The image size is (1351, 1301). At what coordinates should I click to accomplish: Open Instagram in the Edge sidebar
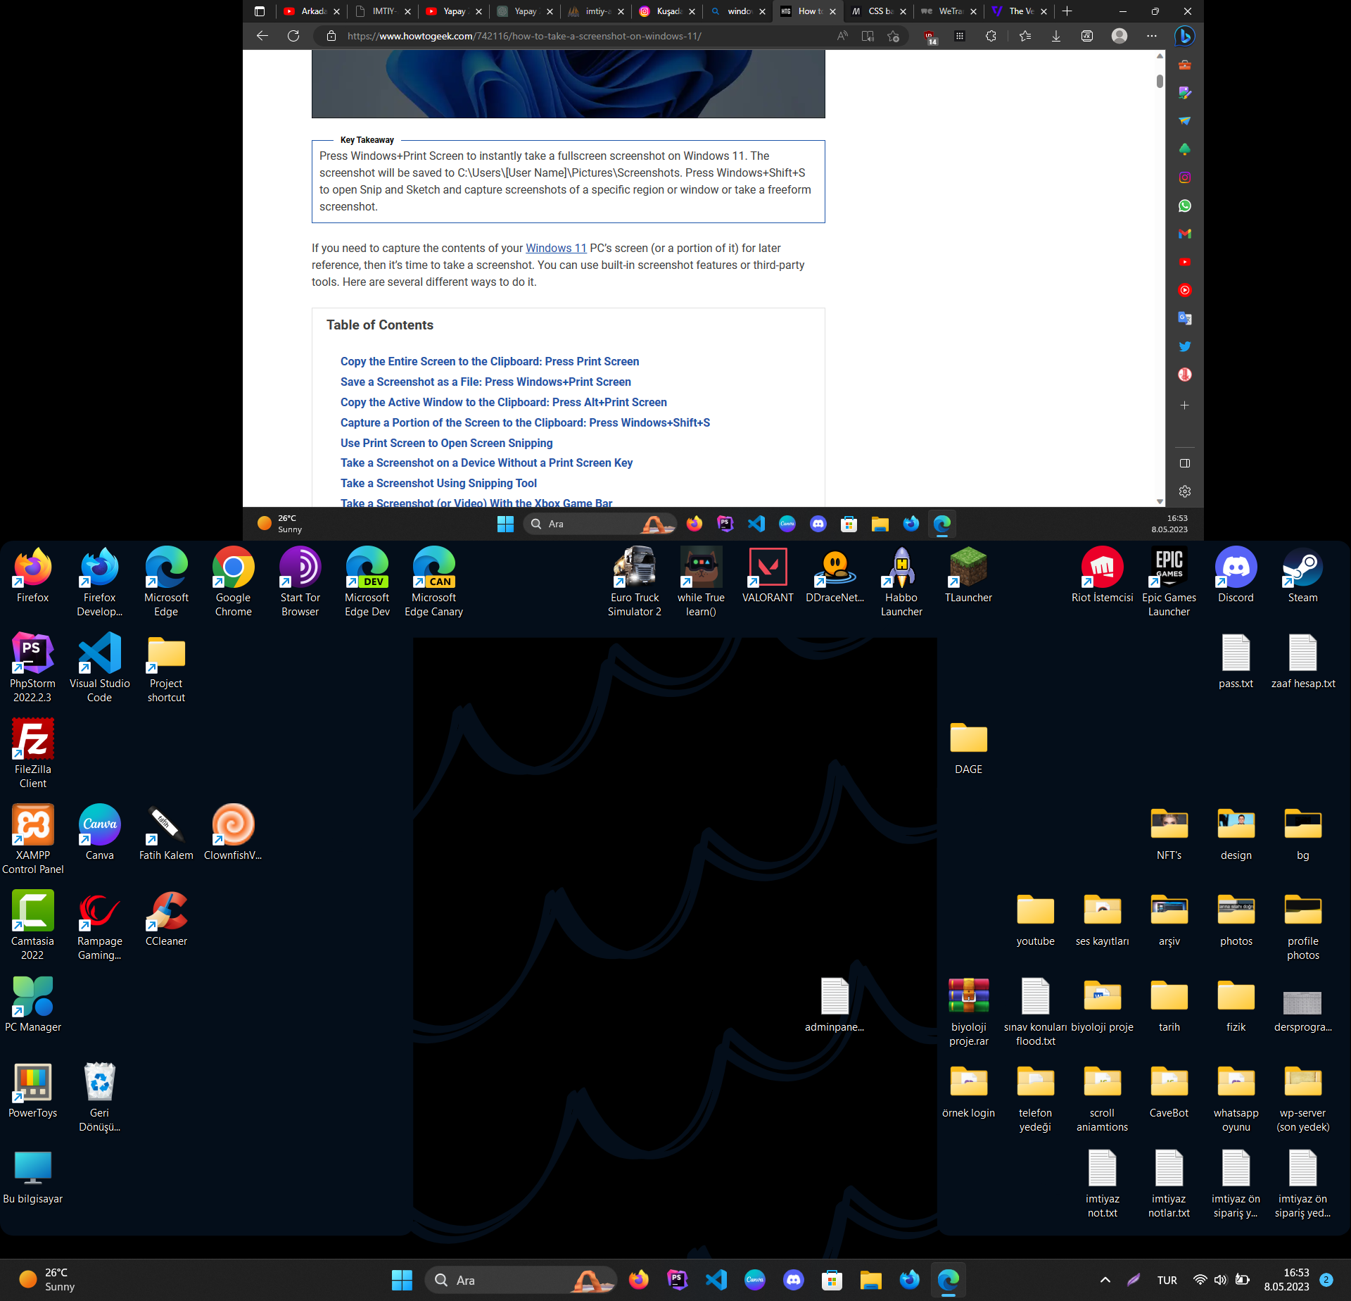tap(1184, 177)
